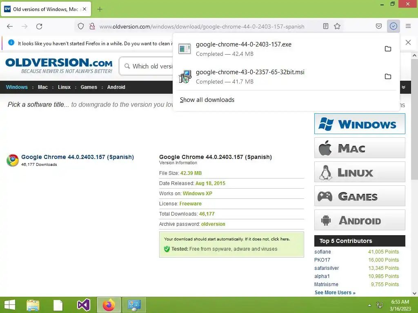The height and width of the screenshot is (313, 418).
Task: Click the Google Chrome logo icon
Action: [13, 160]
